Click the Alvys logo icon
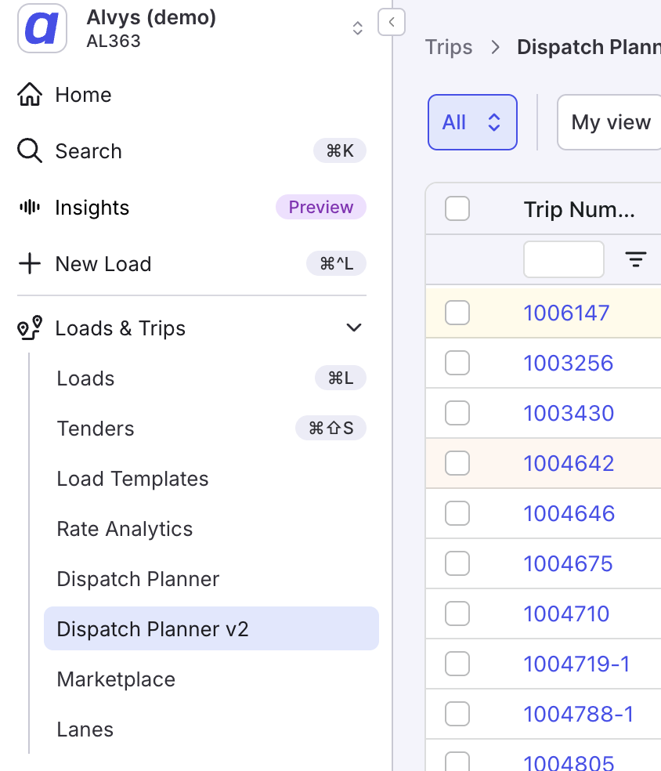Viewport: 661px width, 771px height. tap(42, 28)
